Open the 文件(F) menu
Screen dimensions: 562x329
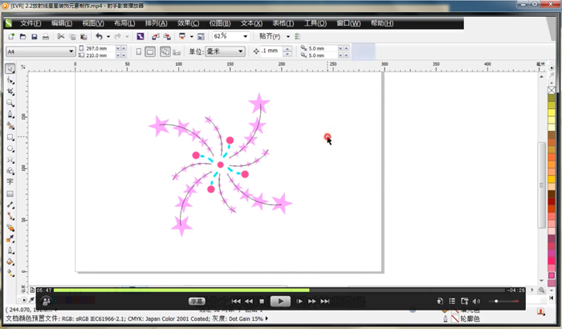31,23
